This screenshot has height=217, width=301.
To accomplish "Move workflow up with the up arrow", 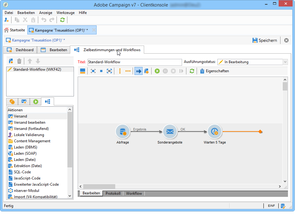I will click(x=30, y=61).
